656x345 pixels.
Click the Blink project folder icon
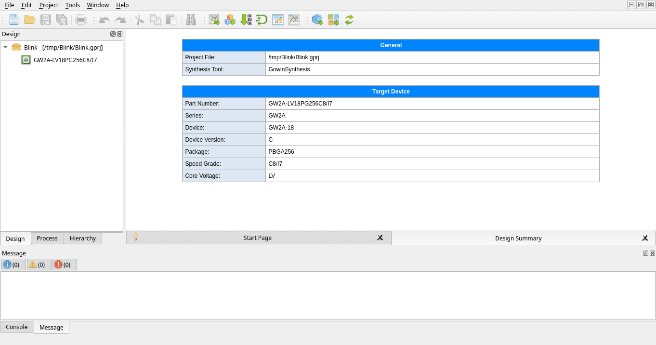(16, 47)
